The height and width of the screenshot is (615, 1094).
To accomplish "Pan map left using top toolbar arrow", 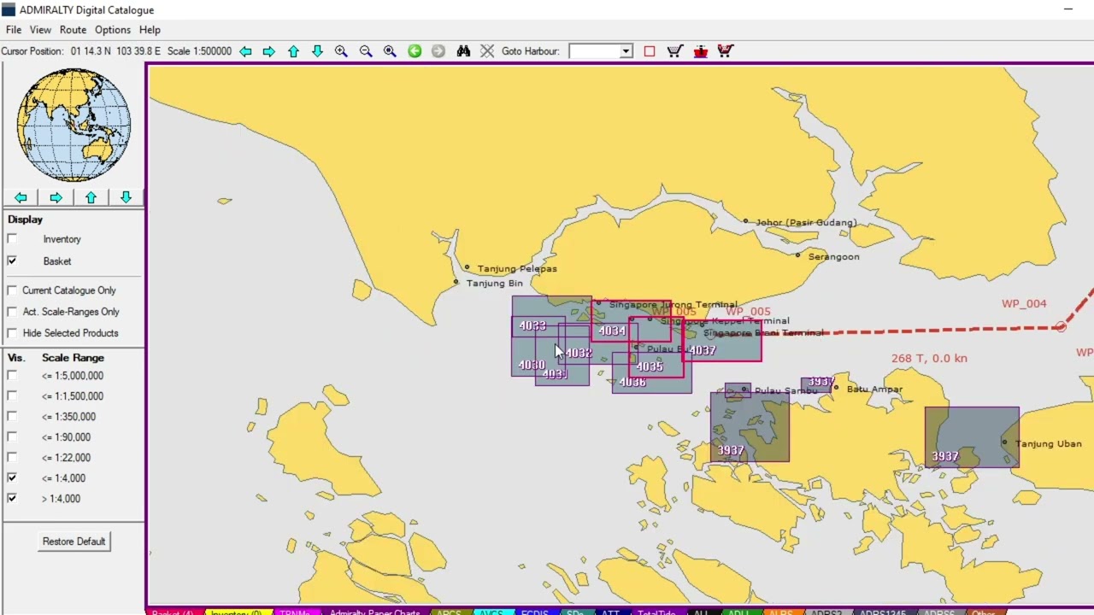I will tap(245, 51).
